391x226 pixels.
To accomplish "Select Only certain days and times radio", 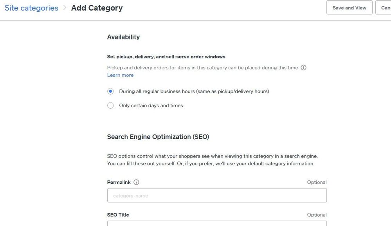I will click(x=110, y=106).
